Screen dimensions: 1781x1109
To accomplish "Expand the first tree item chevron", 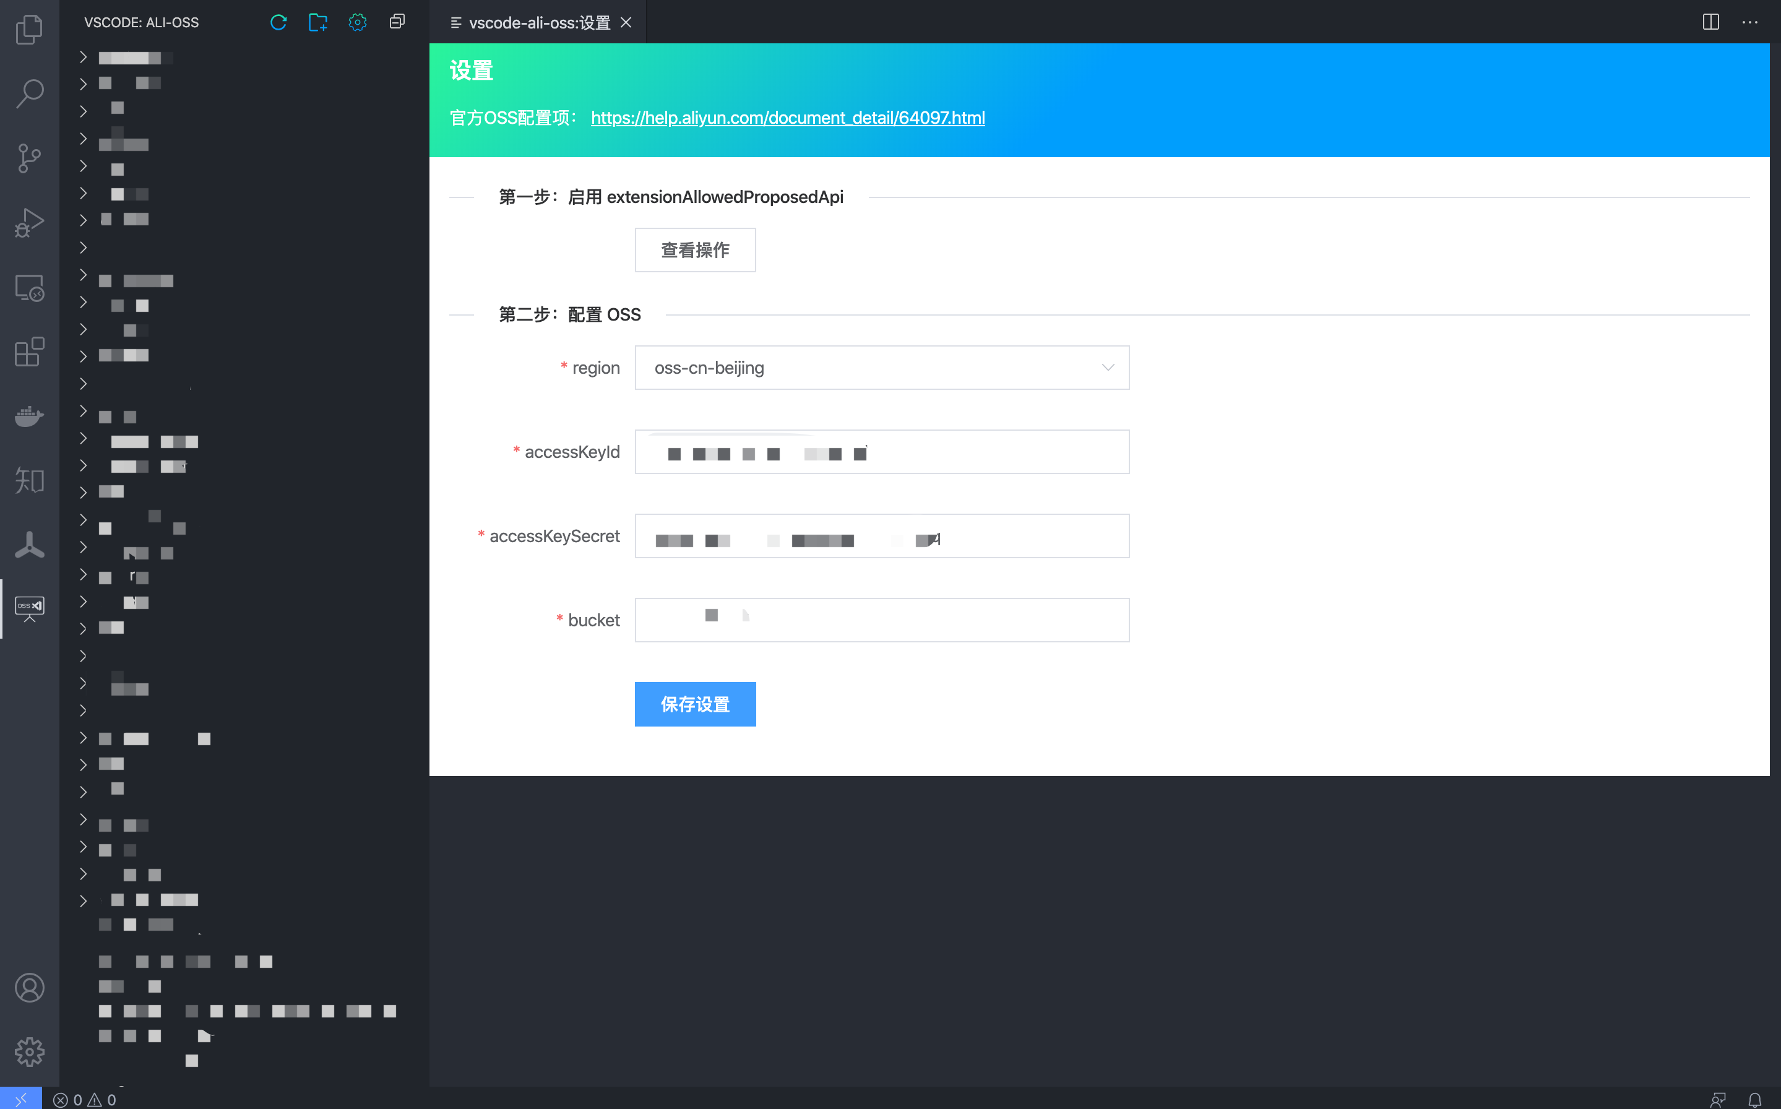I will (x=83, y=57).
